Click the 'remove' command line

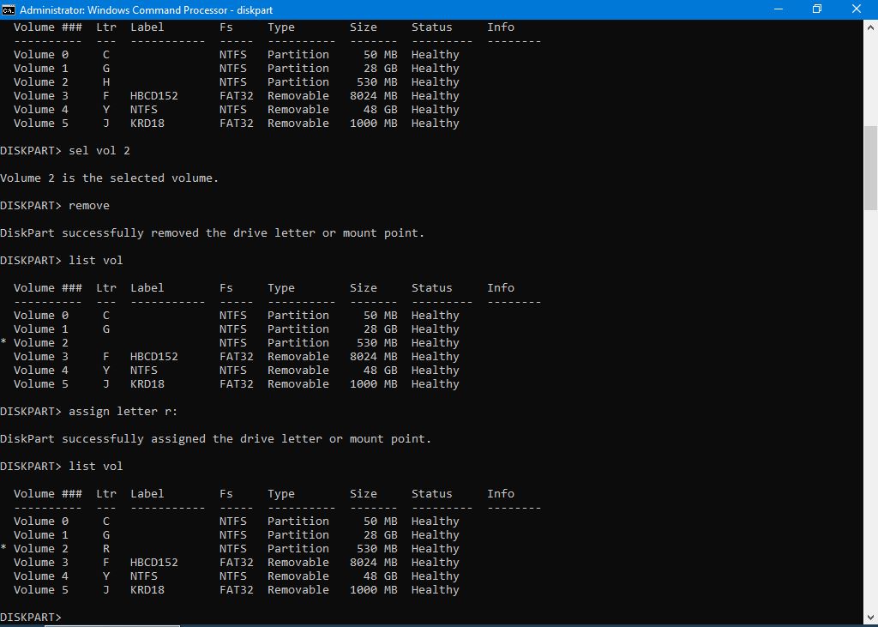tap(89, 206)
